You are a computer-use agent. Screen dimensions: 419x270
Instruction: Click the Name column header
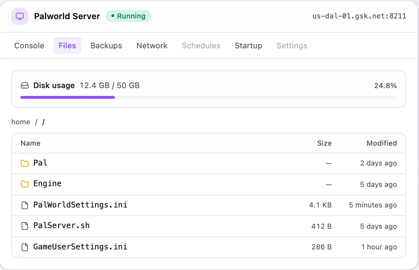tap(31, 143)
